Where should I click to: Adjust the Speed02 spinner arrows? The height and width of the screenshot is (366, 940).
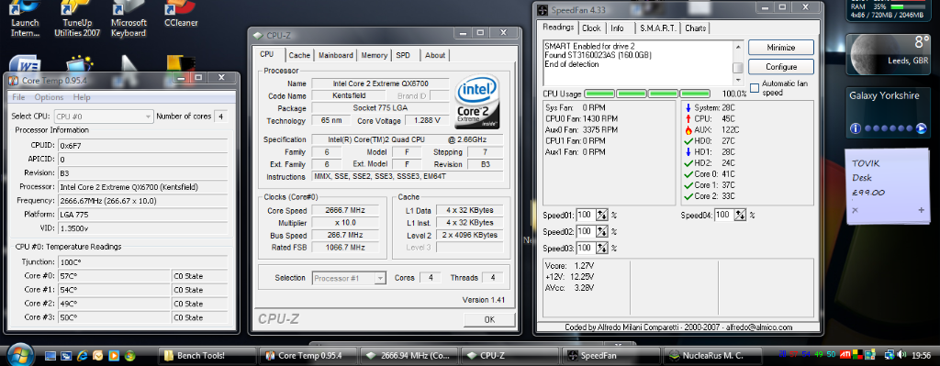(602, 231)
